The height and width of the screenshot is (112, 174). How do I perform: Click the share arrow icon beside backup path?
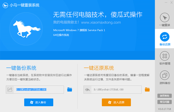[10, 90]
